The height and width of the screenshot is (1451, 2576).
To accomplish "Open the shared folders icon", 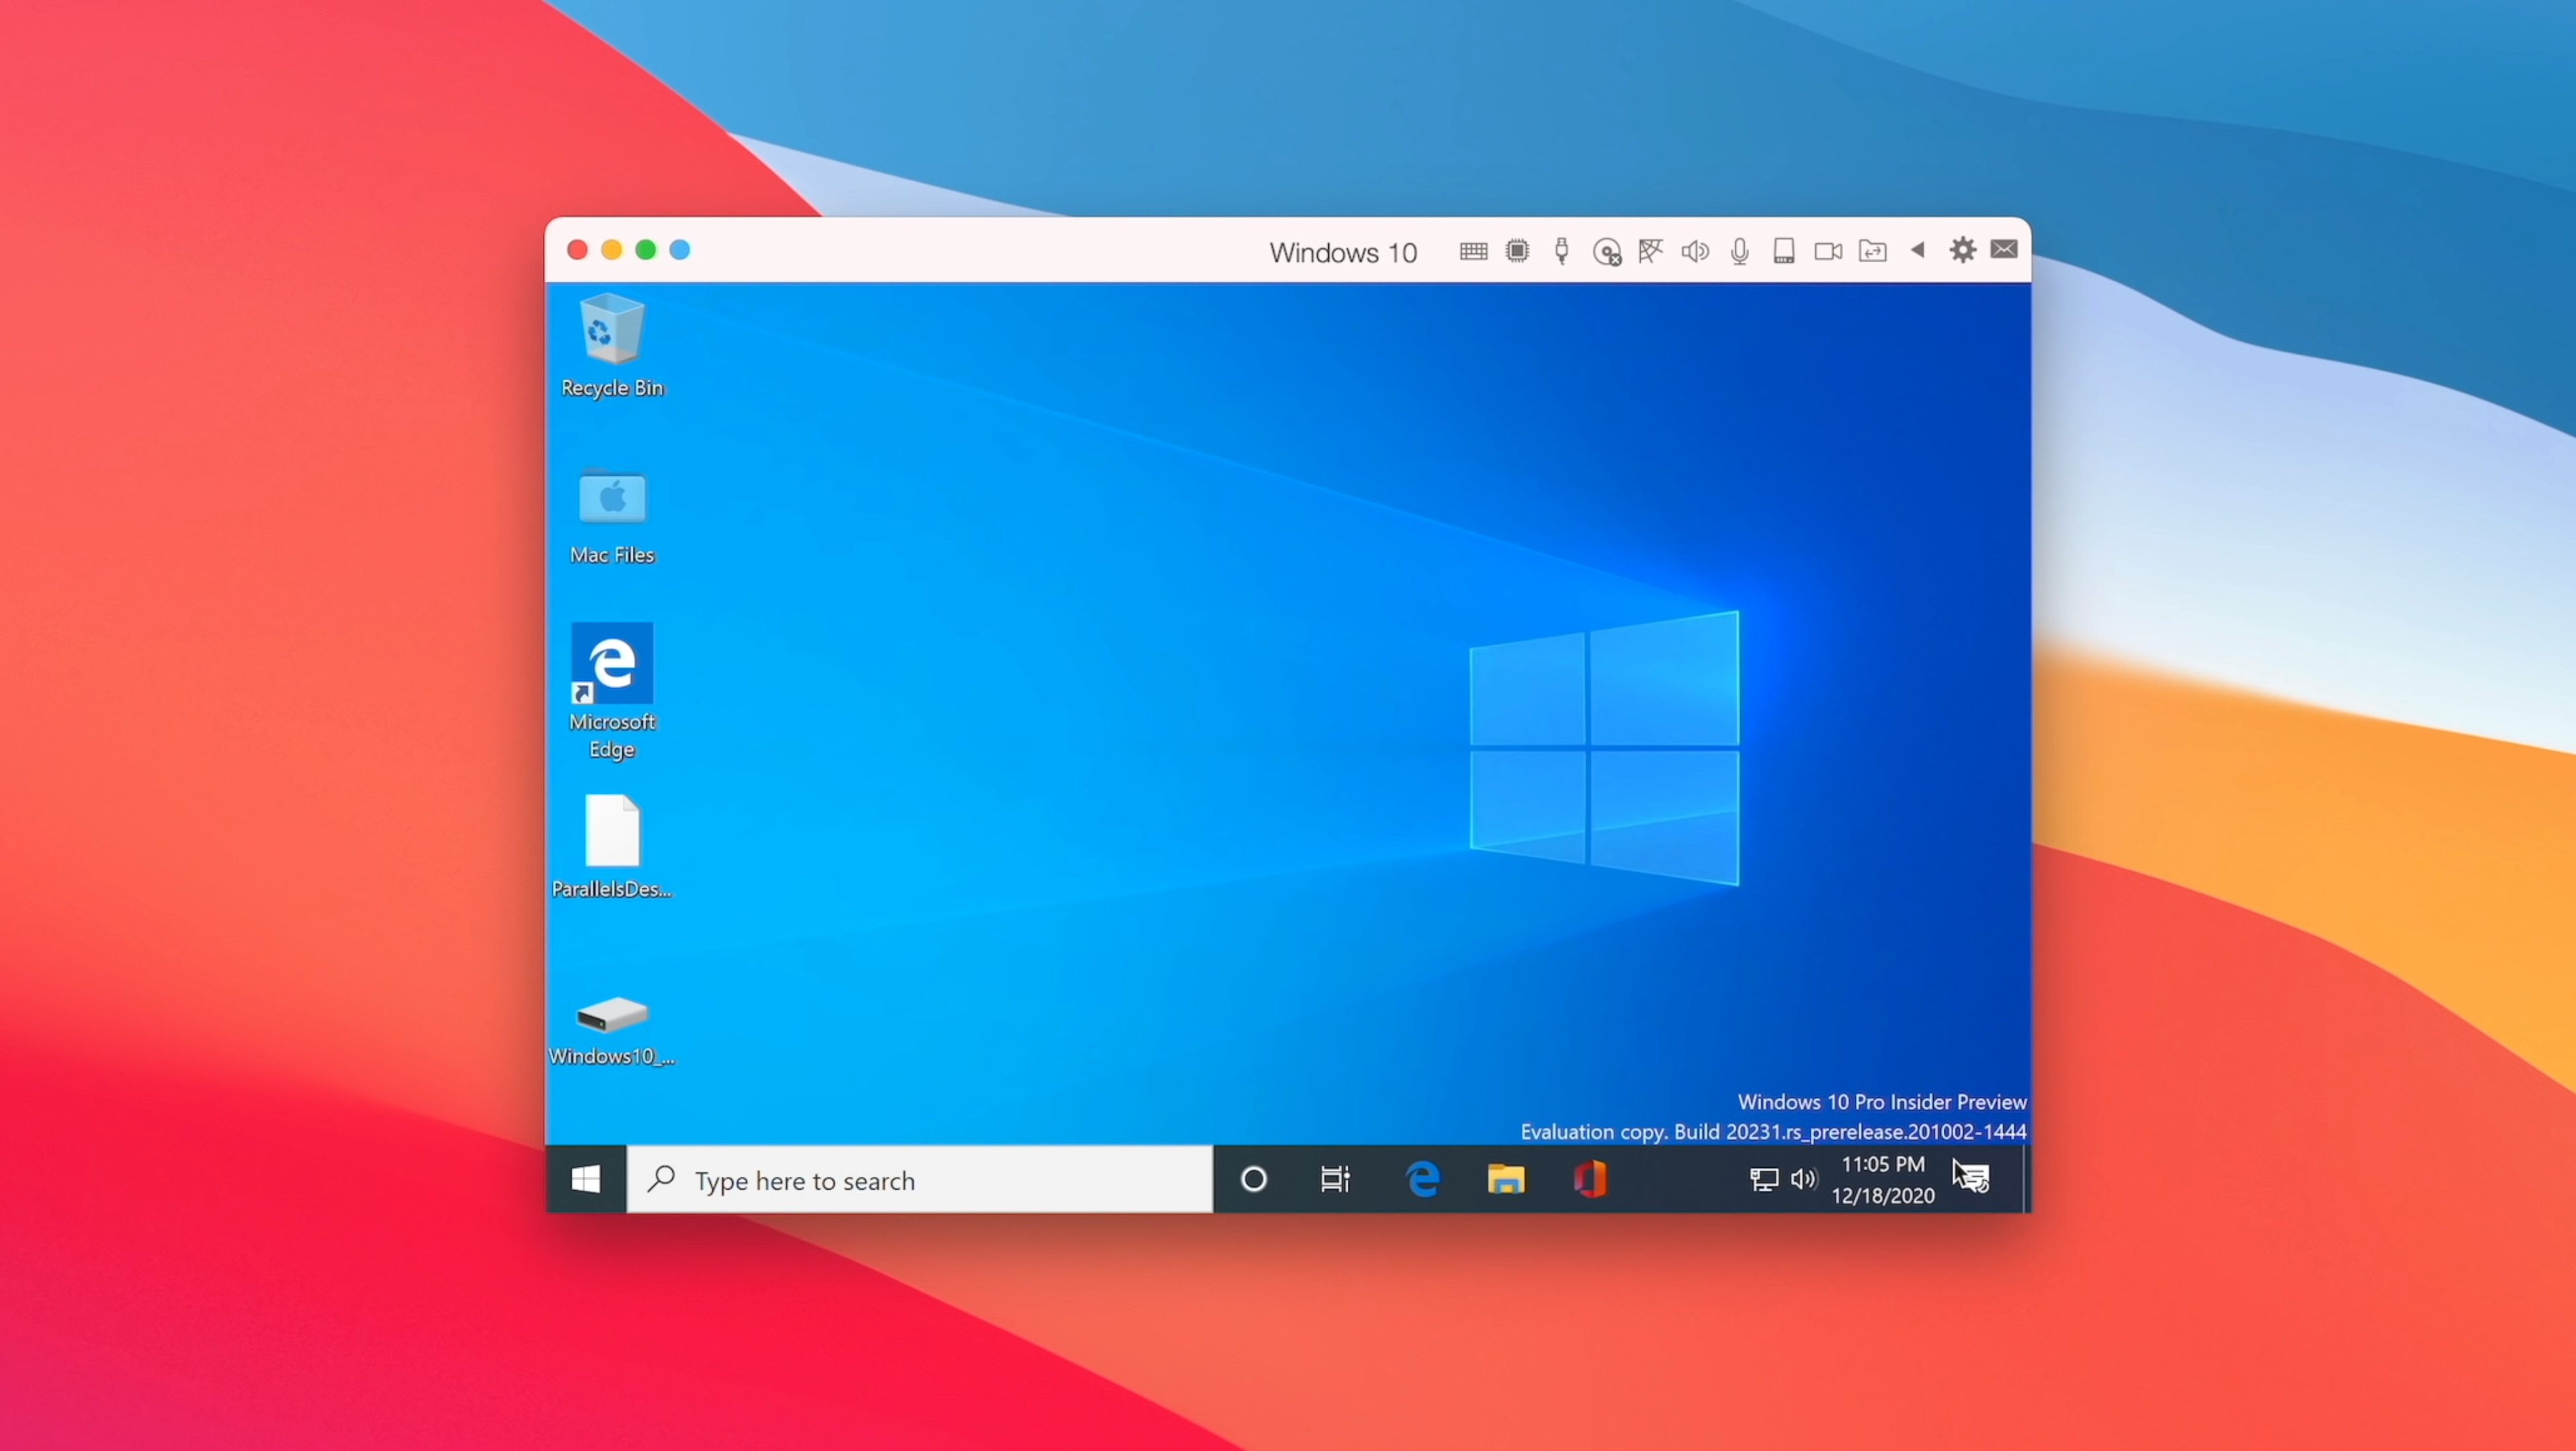I will click(1872, 251).
